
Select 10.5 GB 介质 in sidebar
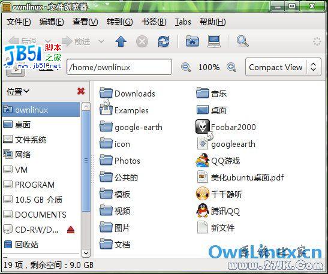pyautogui.click(x=33, y=200)
